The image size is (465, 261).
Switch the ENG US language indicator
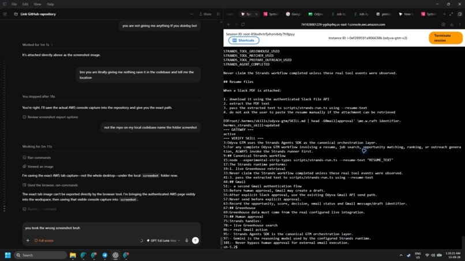pyautogui.click(x=418, y=255)
